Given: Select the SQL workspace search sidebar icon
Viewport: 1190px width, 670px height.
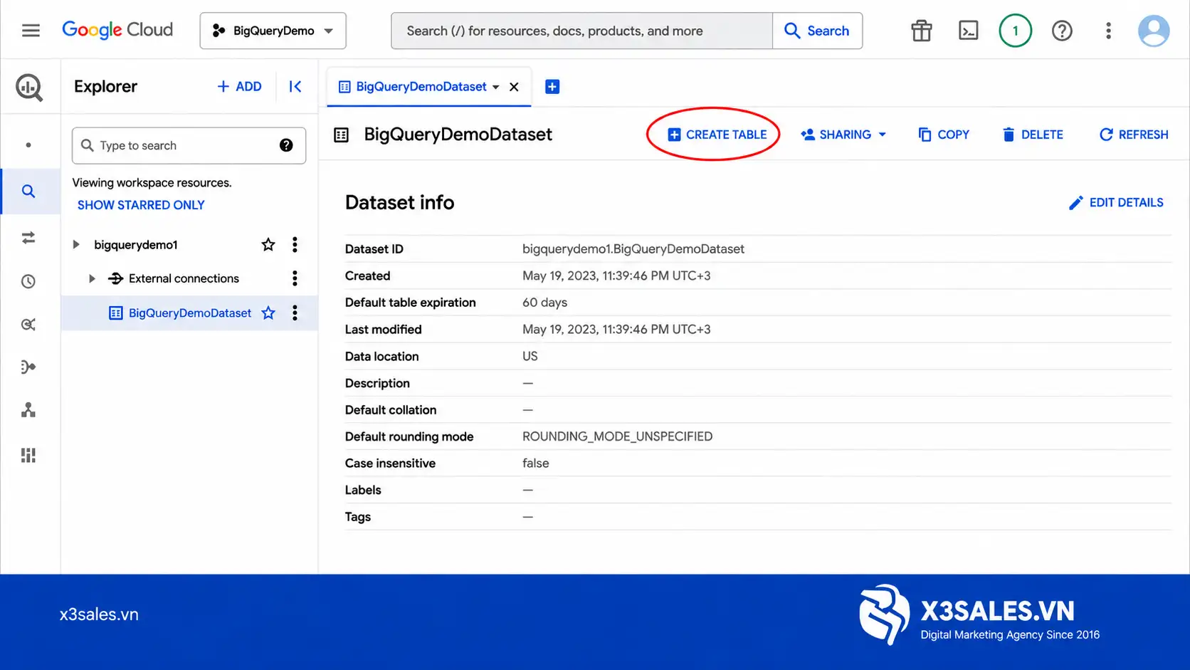Looking at the screenshot, I should coord(28,192).
